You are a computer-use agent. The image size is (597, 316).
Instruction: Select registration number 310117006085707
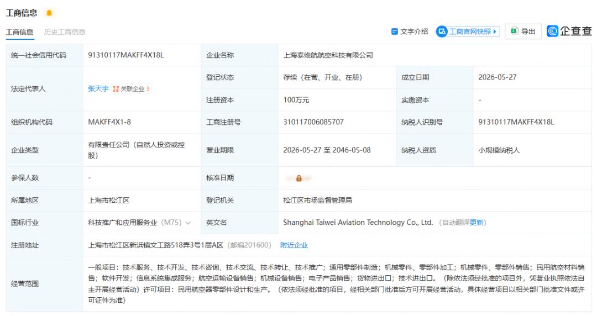313,122
